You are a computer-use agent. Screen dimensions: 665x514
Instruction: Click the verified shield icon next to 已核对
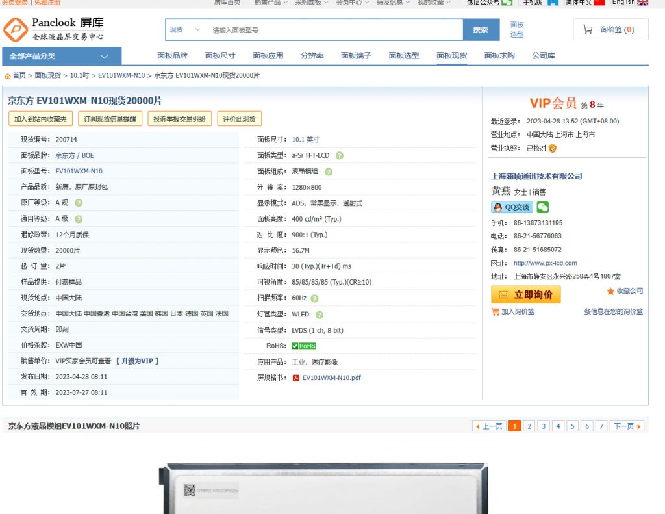click(x=552, y=149)
